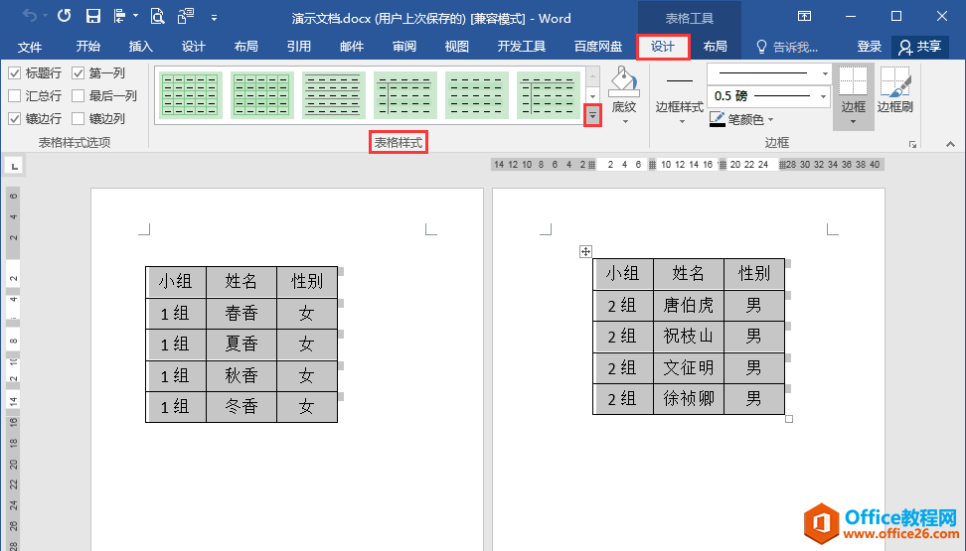The image size is (966, 551).
Task: Enable the 汇总行 (Total Row) checkbox
Action: (14, 96)
